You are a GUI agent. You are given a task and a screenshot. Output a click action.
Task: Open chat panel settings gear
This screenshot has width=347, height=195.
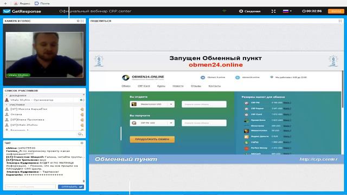(x=82, y=143)
